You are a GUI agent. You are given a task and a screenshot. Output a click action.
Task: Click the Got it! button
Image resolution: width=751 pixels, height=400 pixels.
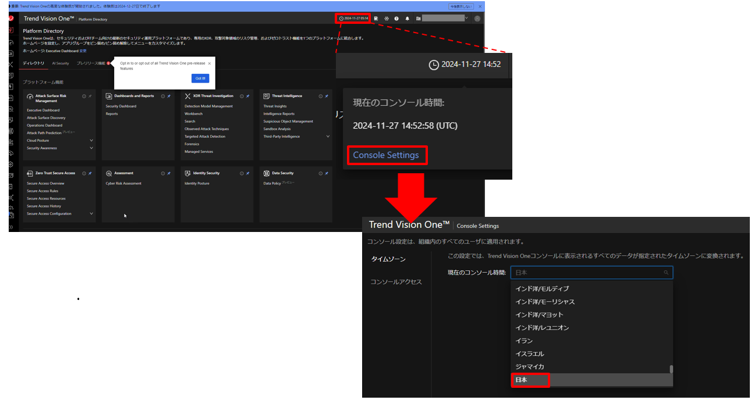200,78
